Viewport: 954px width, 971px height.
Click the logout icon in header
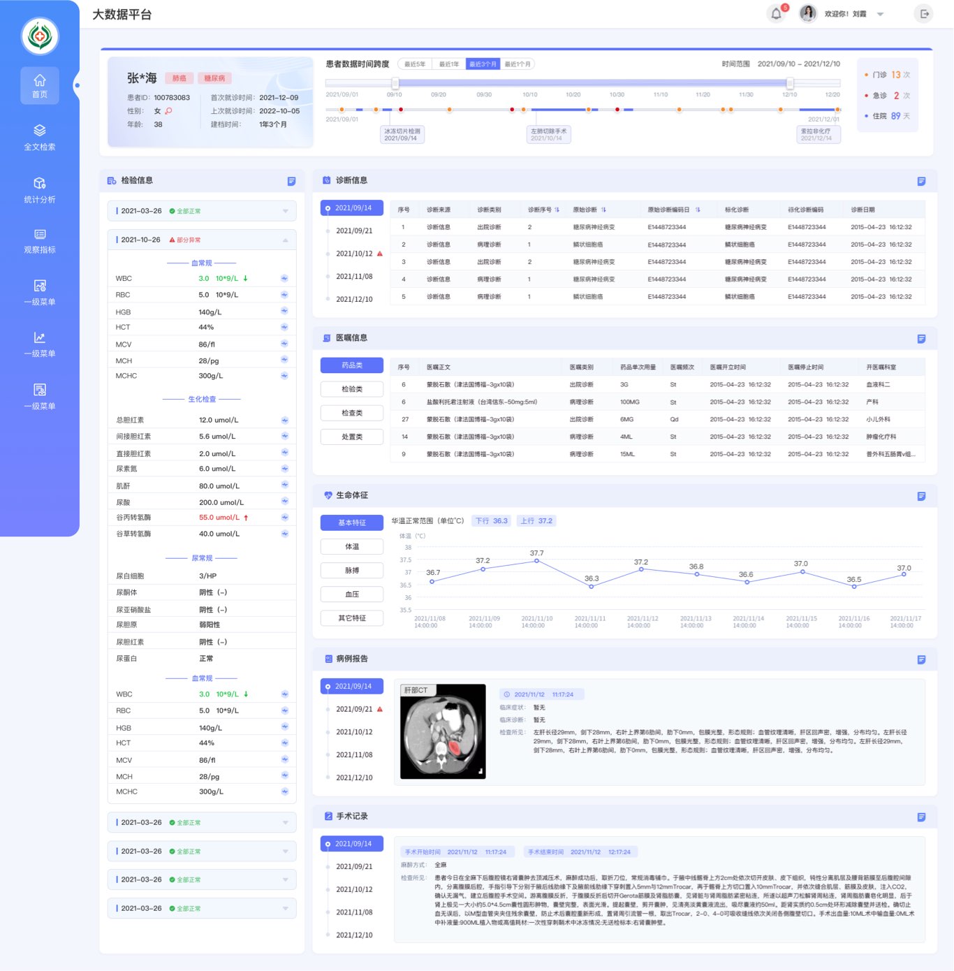click(x=924, y=14)
